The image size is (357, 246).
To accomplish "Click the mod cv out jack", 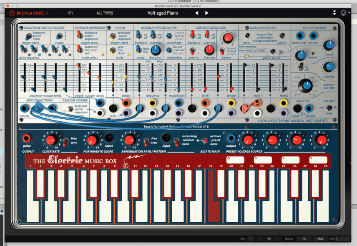I will click(x=300, y=36).
